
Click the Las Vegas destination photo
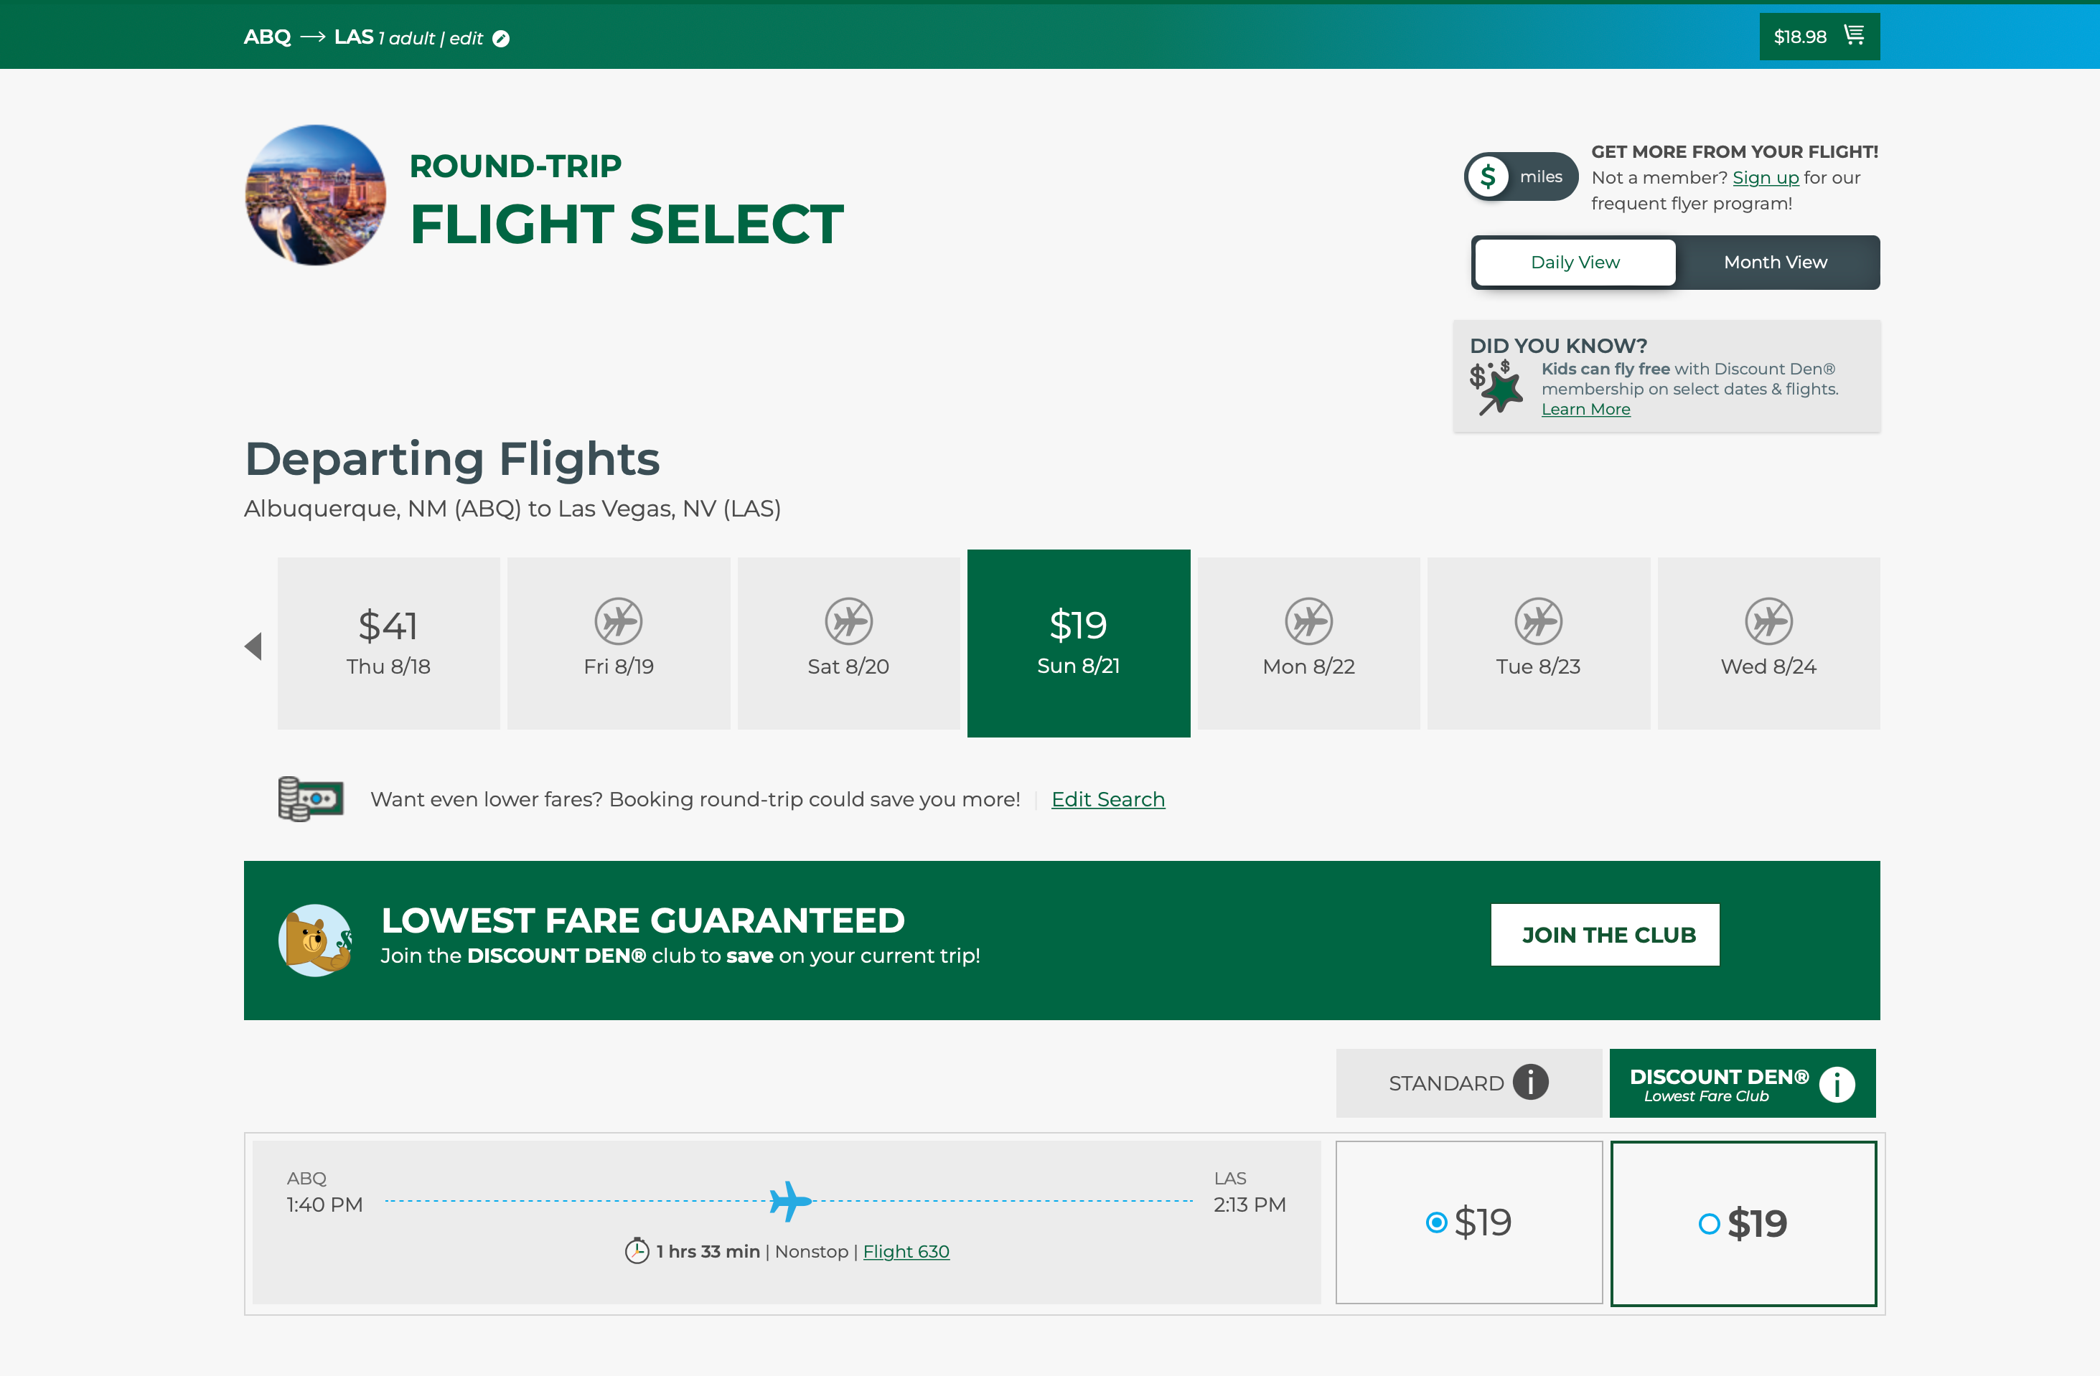[x=315, y=195]
